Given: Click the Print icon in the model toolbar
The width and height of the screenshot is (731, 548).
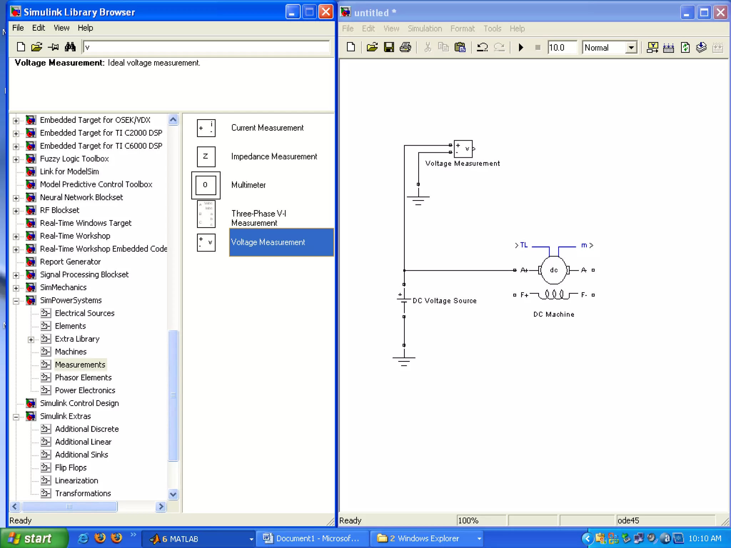Looking at the screenshot, I should [405, 47].
